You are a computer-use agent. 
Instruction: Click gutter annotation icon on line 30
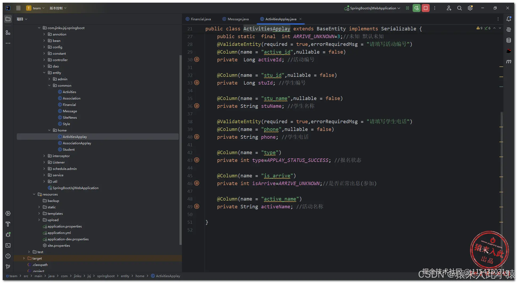point(197,59)
